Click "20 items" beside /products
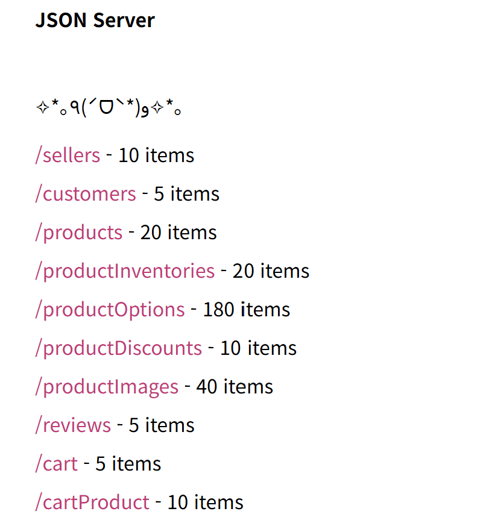This screenshot has width=486, height=529. point(178,233)
